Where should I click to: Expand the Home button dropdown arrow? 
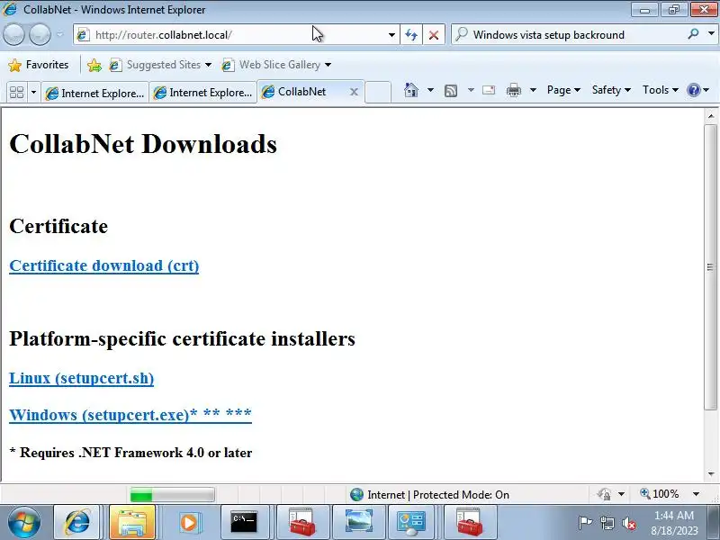pos(430,90)
